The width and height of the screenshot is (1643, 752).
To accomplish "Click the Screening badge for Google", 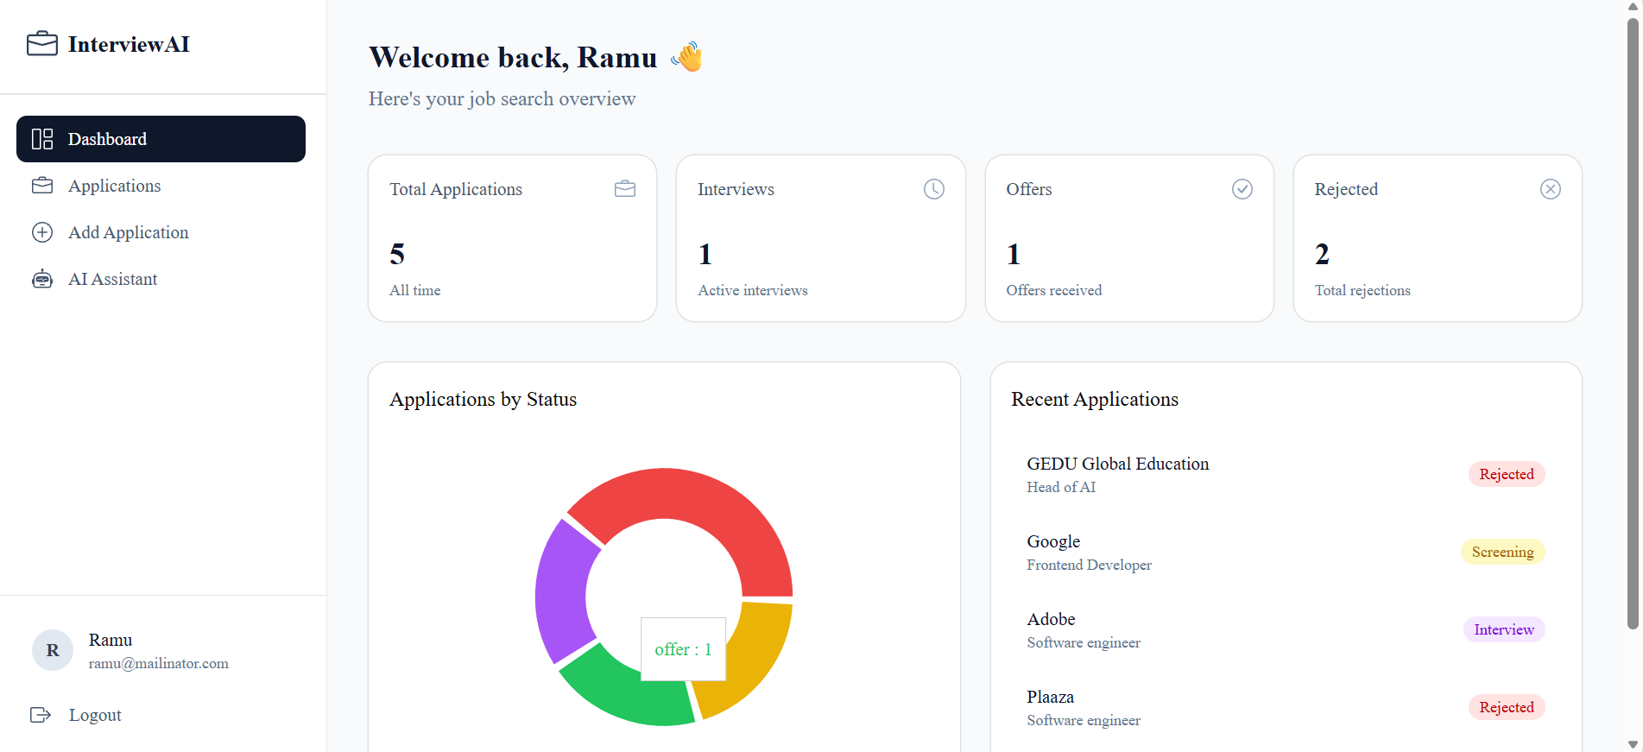I will [x=1503, y=552].
